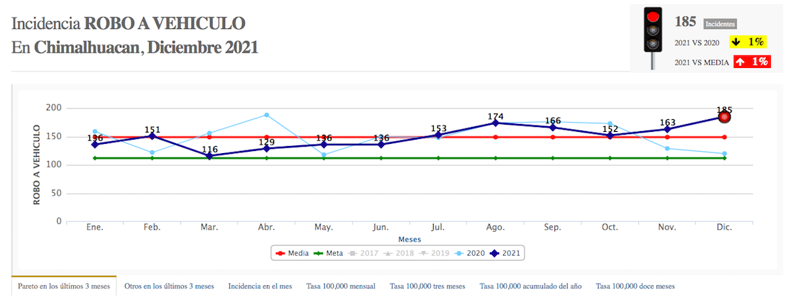This screenshot has height=297, width=795.
Task: Hide the 2021 series via legend
Action: click(x=508, y=253)
